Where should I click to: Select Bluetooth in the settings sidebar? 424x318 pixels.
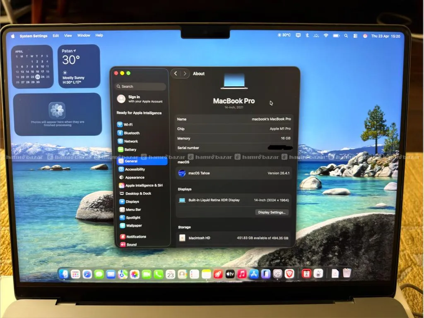pyautogui.click(x=131, y=133)
